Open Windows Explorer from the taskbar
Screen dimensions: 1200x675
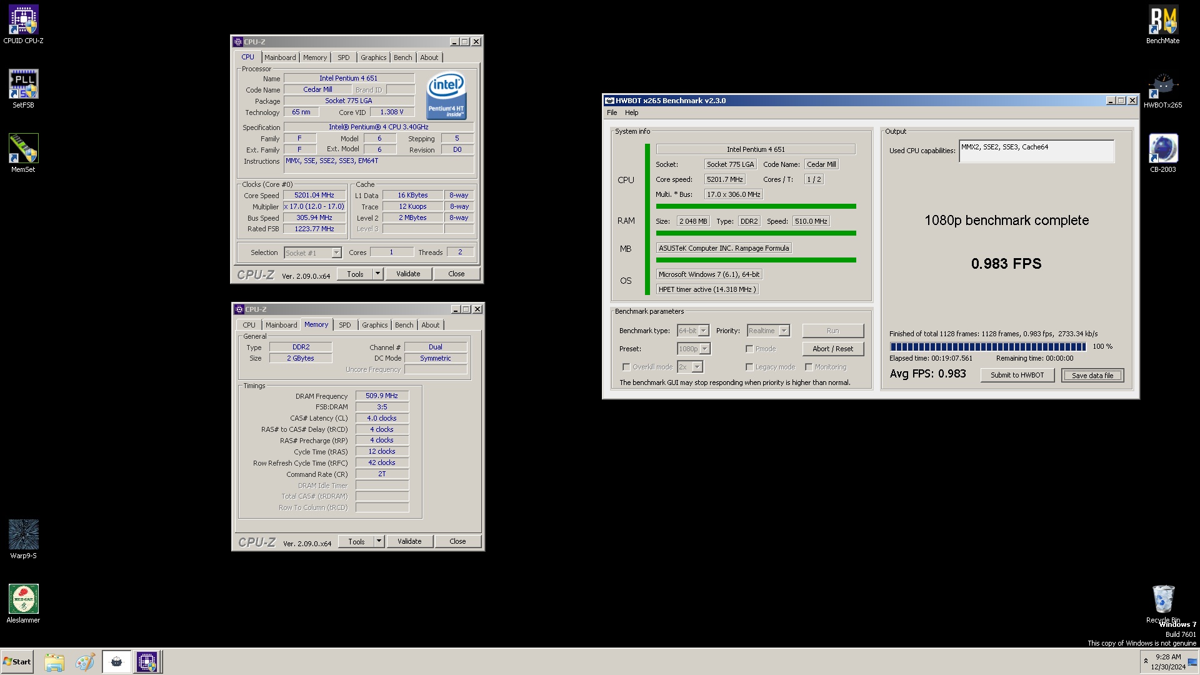coord(54,662)
